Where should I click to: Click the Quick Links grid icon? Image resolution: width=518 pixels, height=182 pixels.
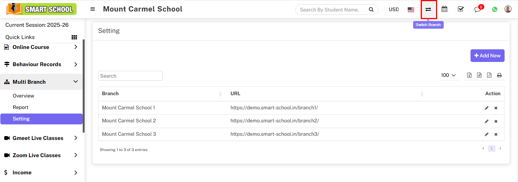tap(74, 37)
